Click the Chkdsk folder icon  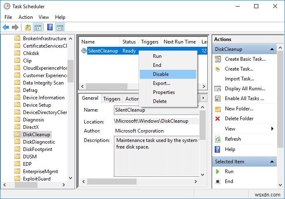coord(17,53)
